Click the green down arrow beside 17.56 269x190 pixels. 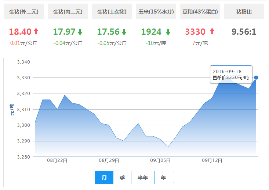(x=124, y=32)
